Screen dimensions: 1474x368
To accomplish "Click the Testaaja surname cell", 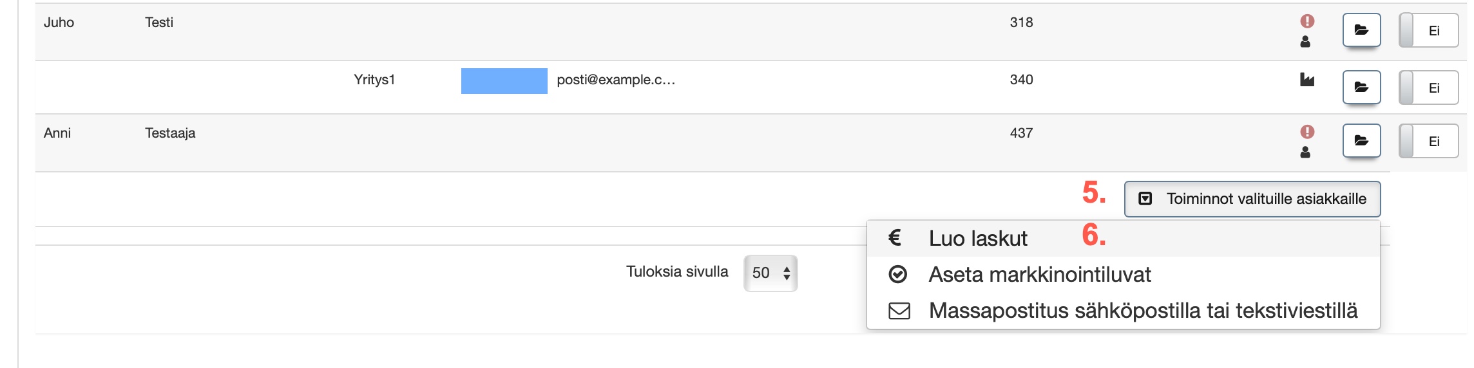I will tap(170, 133).
